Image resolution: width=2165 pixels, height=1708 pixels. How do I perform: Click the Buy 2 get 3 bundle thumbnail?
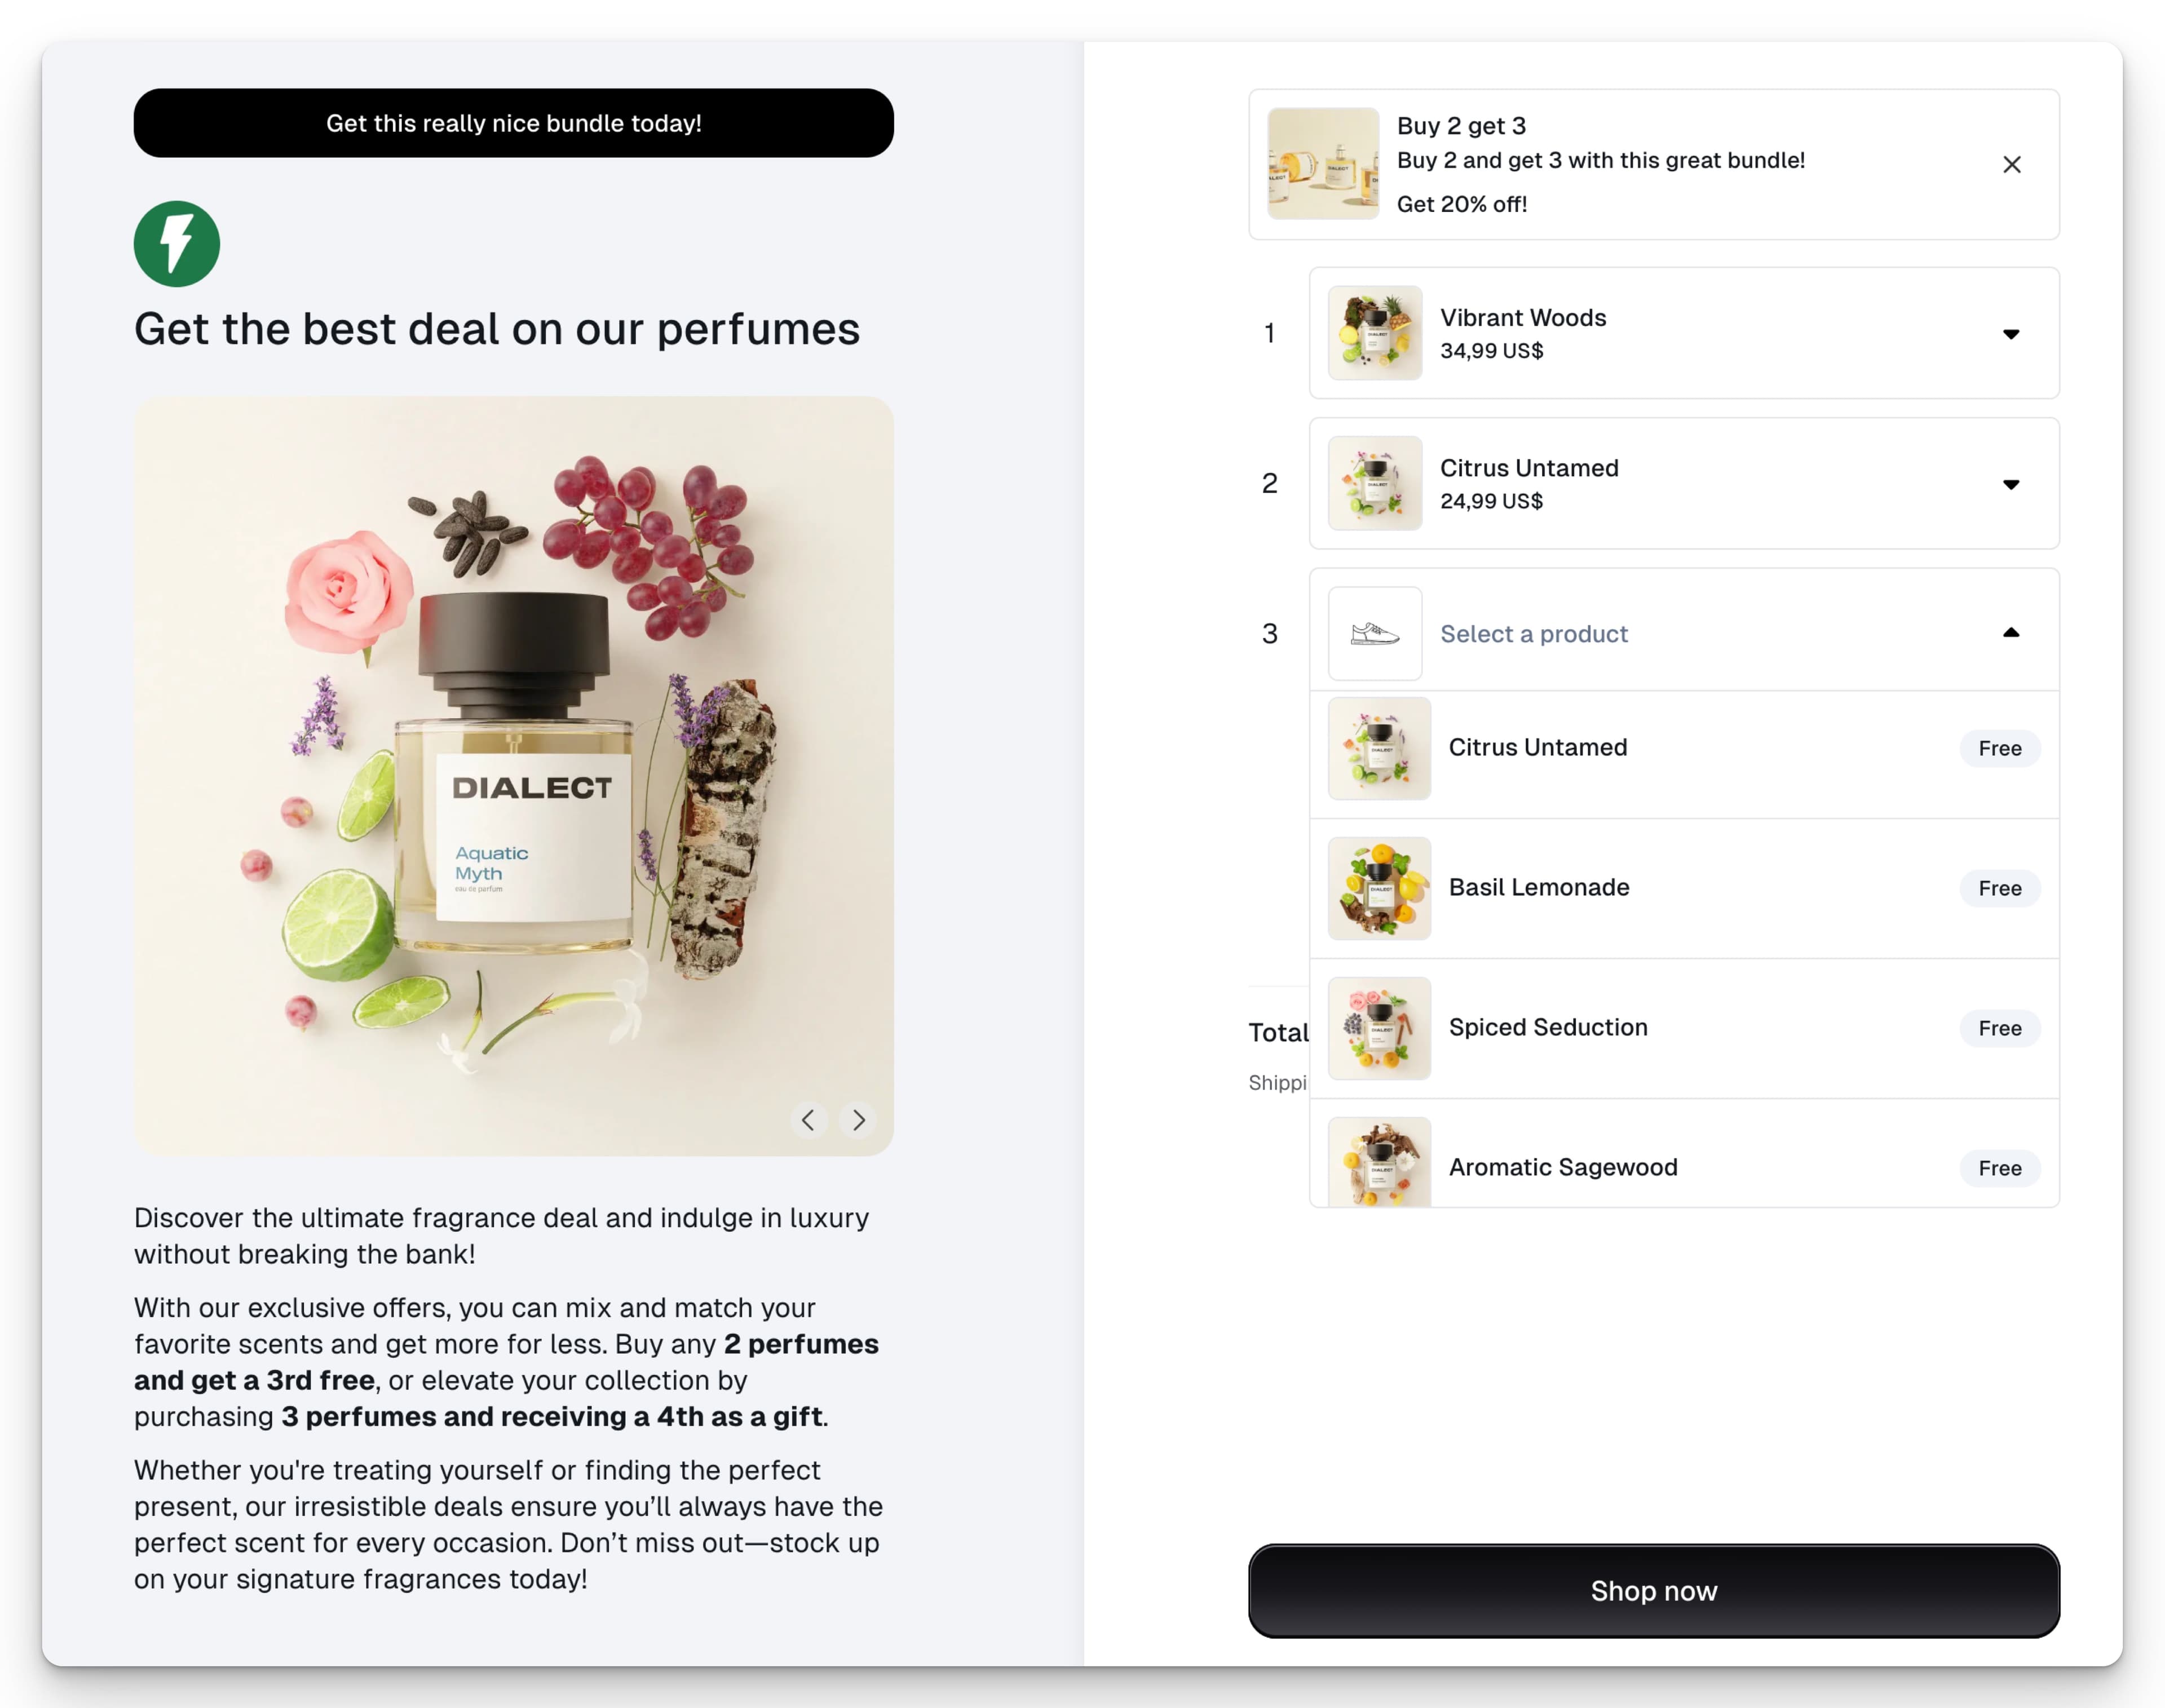coord(1323,164)
